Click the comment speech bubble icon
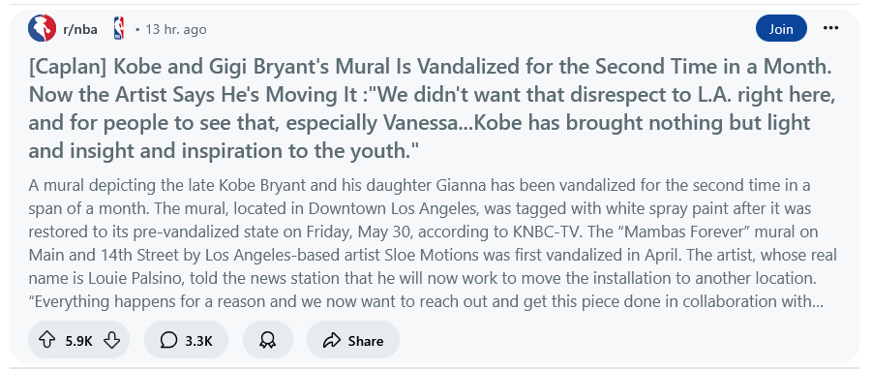 (x=168, y=340)
